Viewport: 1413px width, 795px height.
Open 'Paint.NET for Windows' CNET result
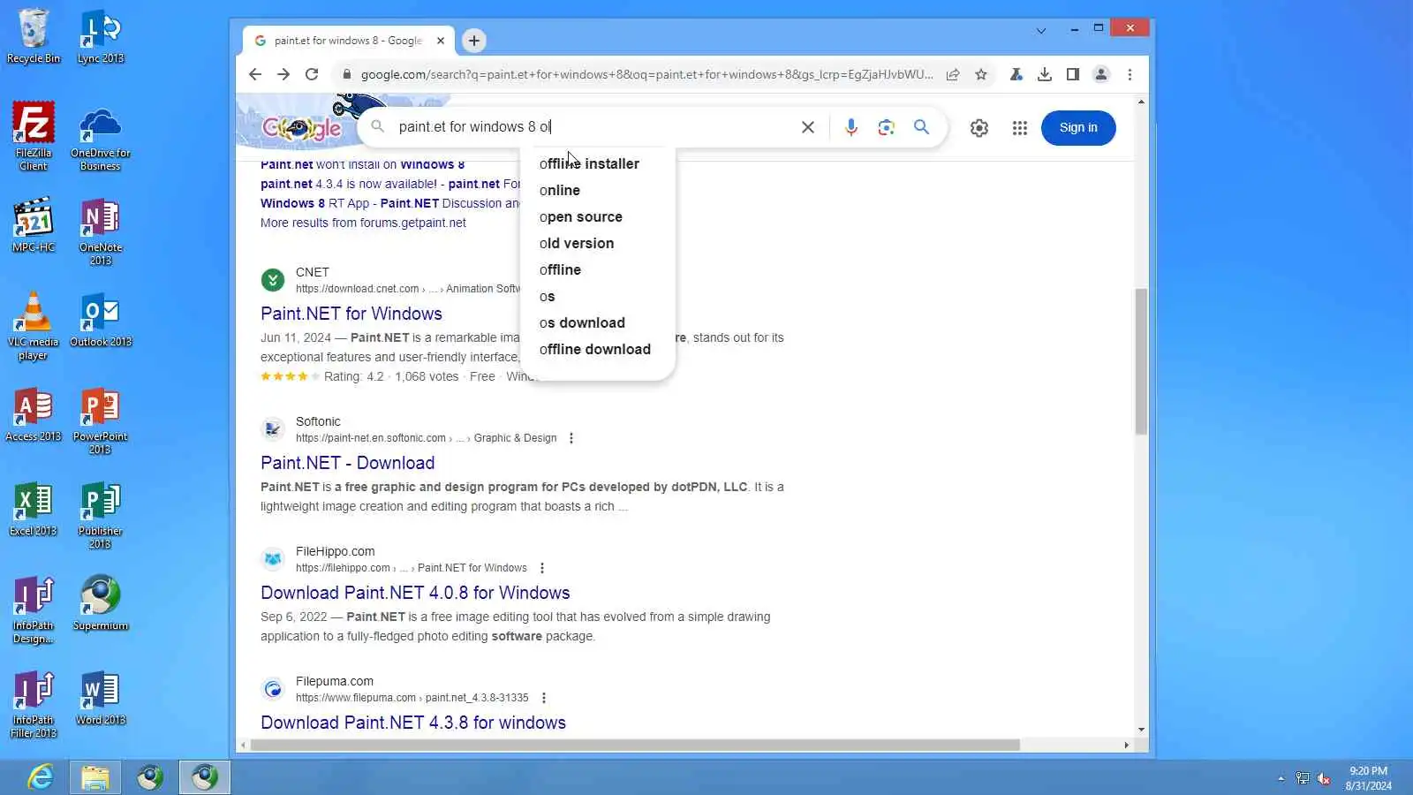[x=351, y=314]
